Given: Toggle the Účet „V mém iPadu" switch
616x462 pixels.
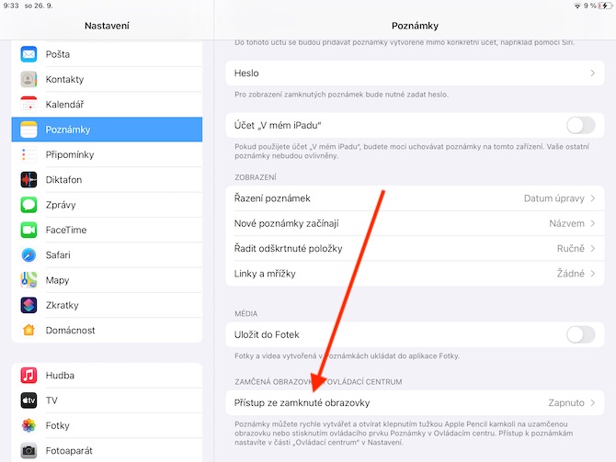Looking at the screenshot, I should [x=580, y=126].
